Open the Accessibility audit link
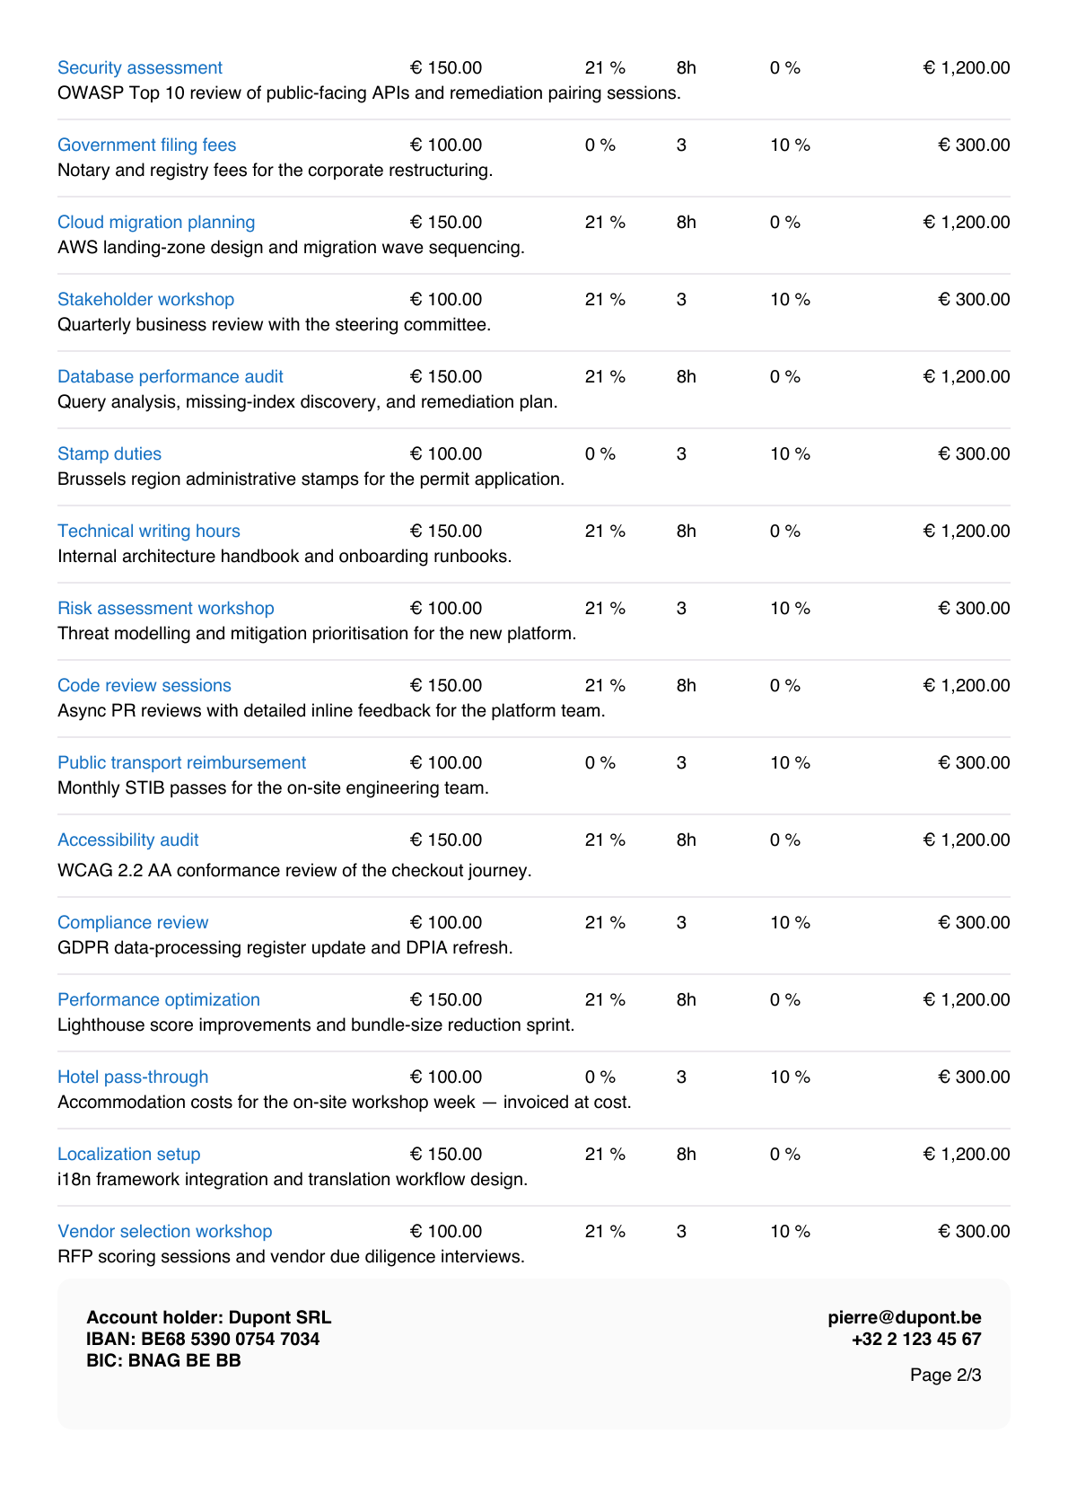Screen dimensions: 1068x1512 tap(128, 840)
